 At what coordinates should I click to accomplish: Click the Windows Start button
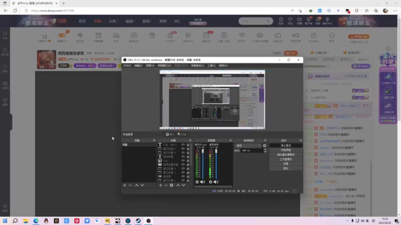[x=5, y=220]
